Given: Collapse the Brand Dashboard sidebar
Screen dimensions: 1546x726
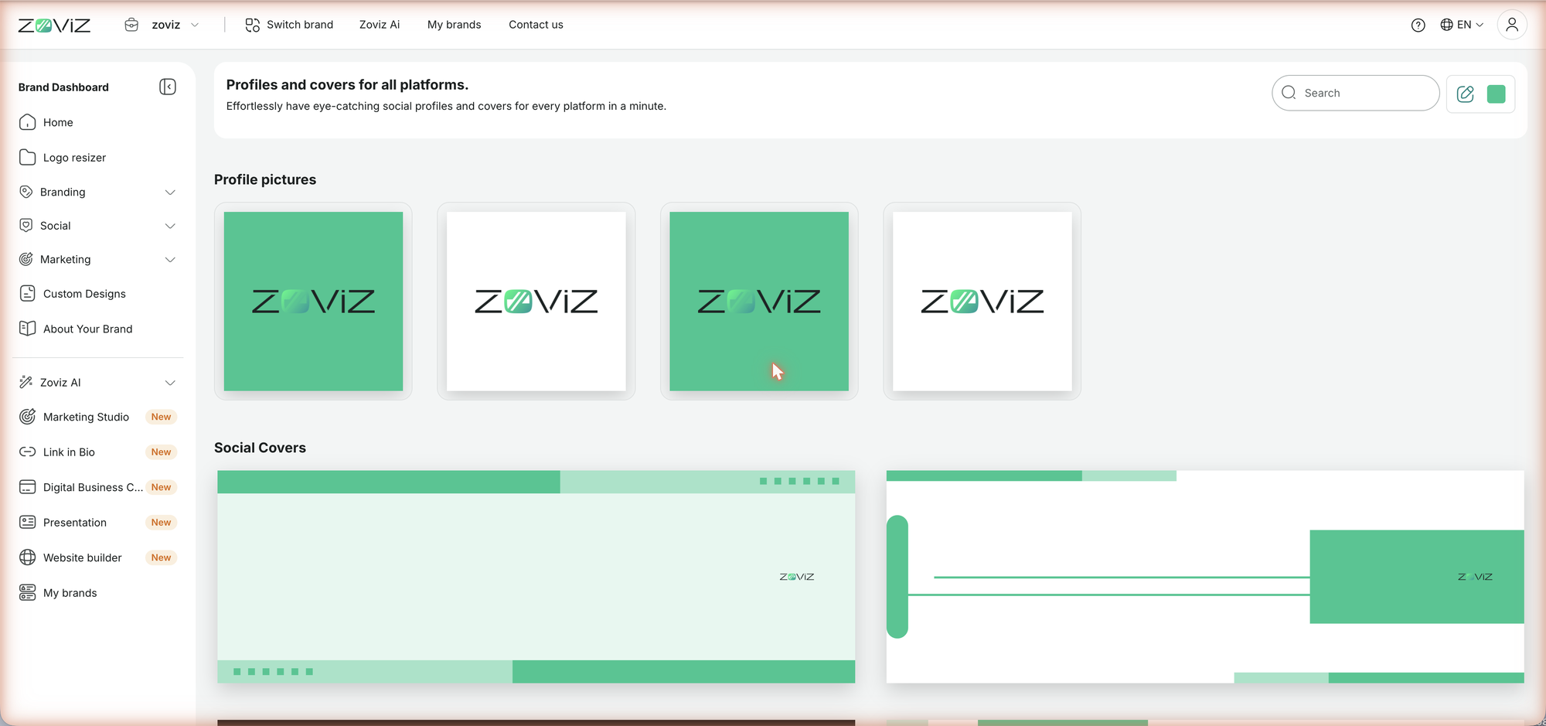Looking at the screenshot, I should tap(168, 87).
